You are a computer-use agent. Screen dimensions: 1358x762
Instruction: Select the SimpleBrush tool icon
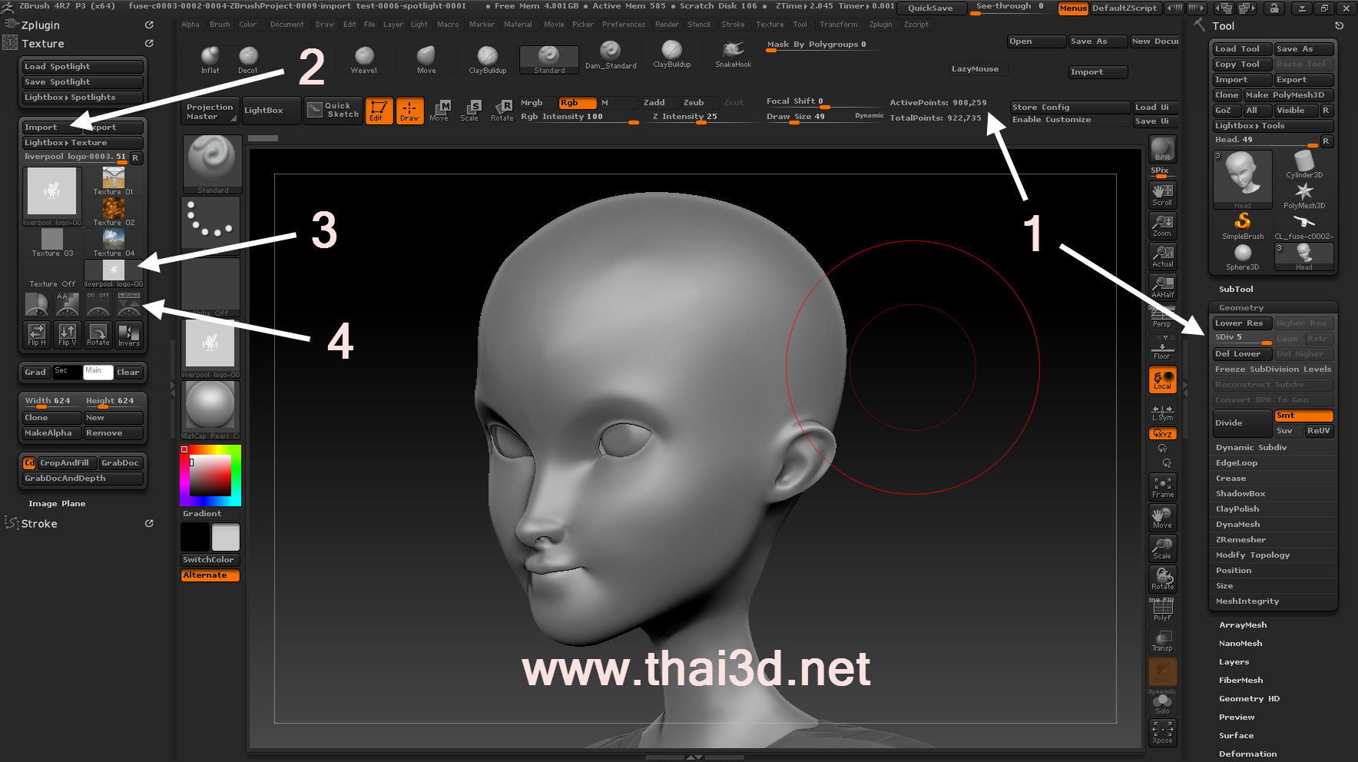tap(1242, 225)
